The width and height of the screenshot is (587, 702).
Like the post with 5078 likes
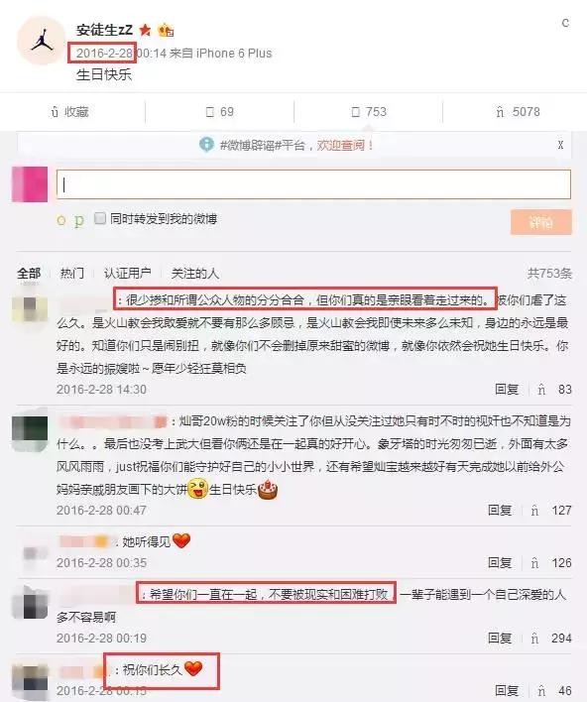click(x=518, y=112)
